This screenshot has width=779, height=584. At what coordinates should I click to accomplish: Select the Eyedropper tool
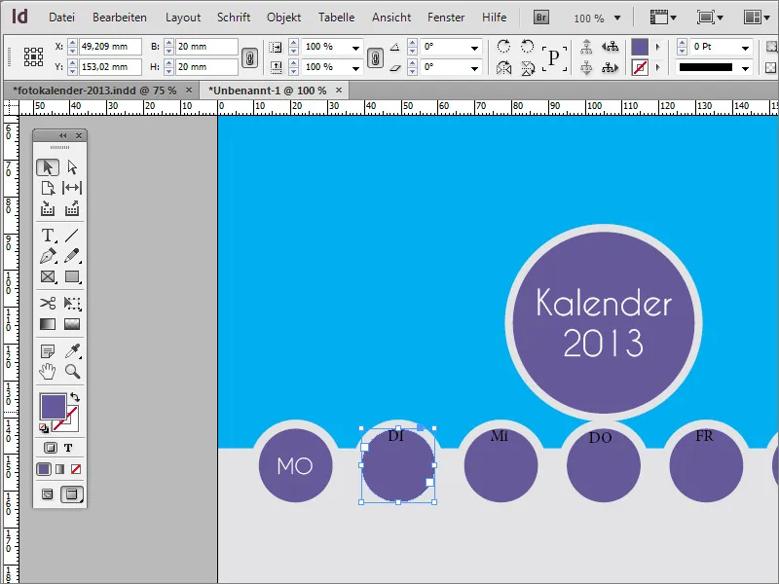click(72, 351)
